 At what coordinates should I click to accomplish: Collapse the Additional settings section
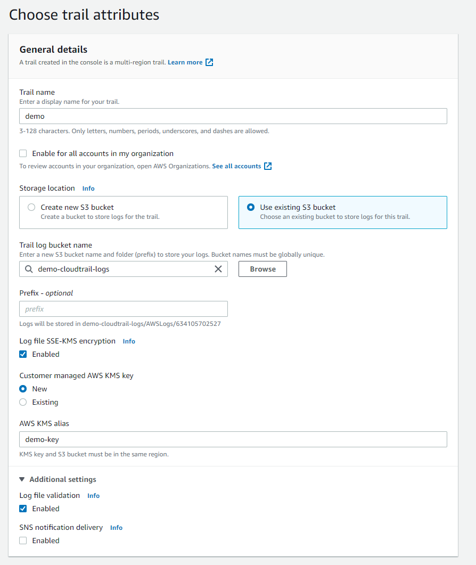tap(22, 479)
